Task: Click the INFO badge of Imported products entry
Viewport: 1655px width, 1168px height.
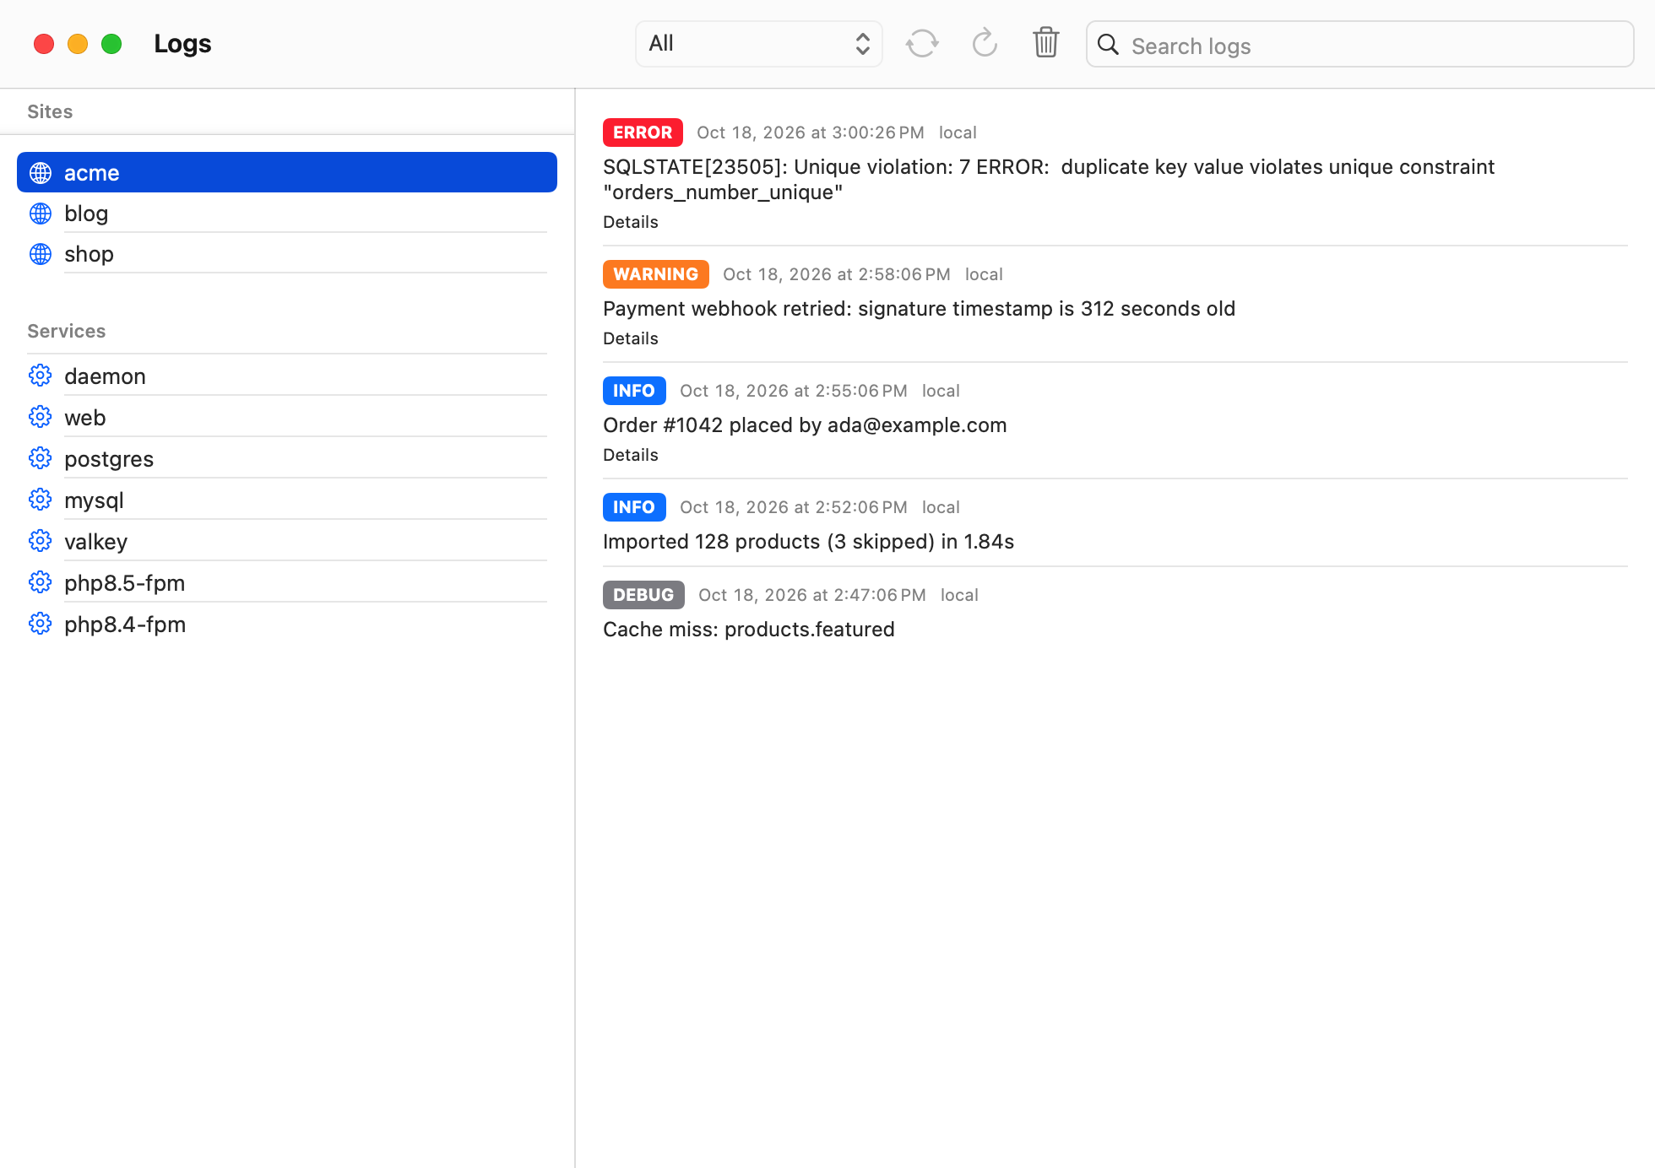Action: [x=634, y=507]
